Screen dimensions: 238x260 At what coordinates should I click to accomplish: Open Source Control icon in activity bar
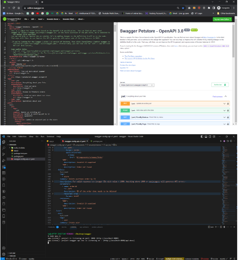(x=3, y=154)
